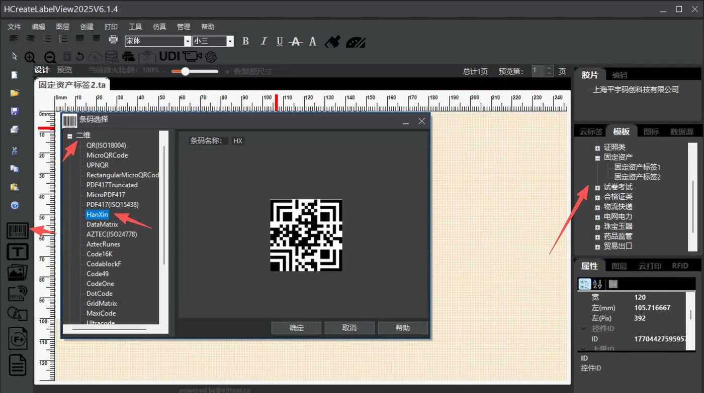Click the HanXin barcode preview image
This screenshot has width=704, height=393.
pyautogui.click(x=306, y=235)
